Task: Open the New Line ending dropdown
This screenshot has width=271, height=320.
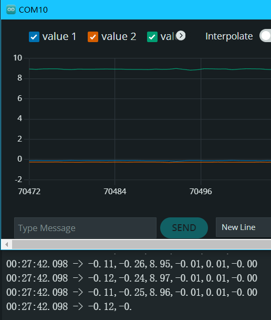Action: coord(243,227)
